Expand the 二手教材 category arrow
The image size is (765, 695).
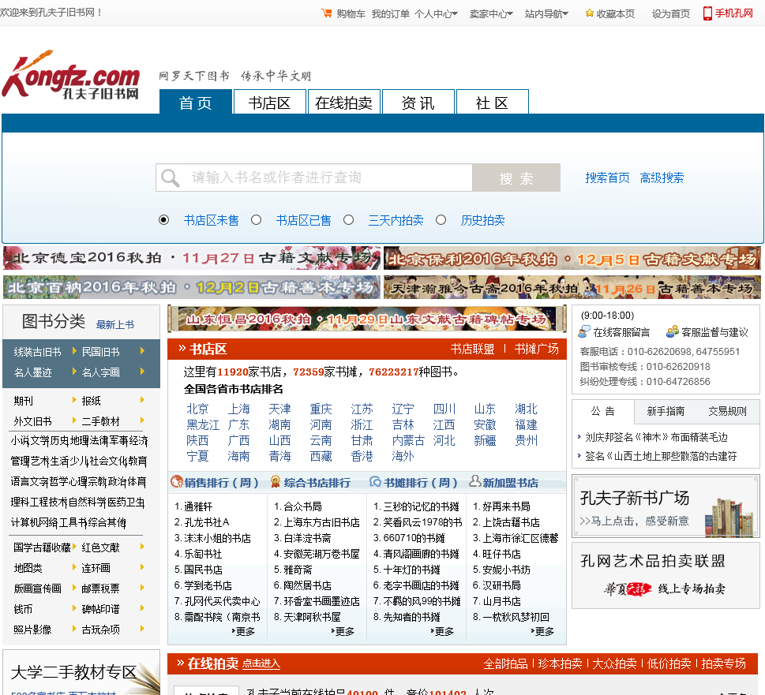[x=142, y=420]
